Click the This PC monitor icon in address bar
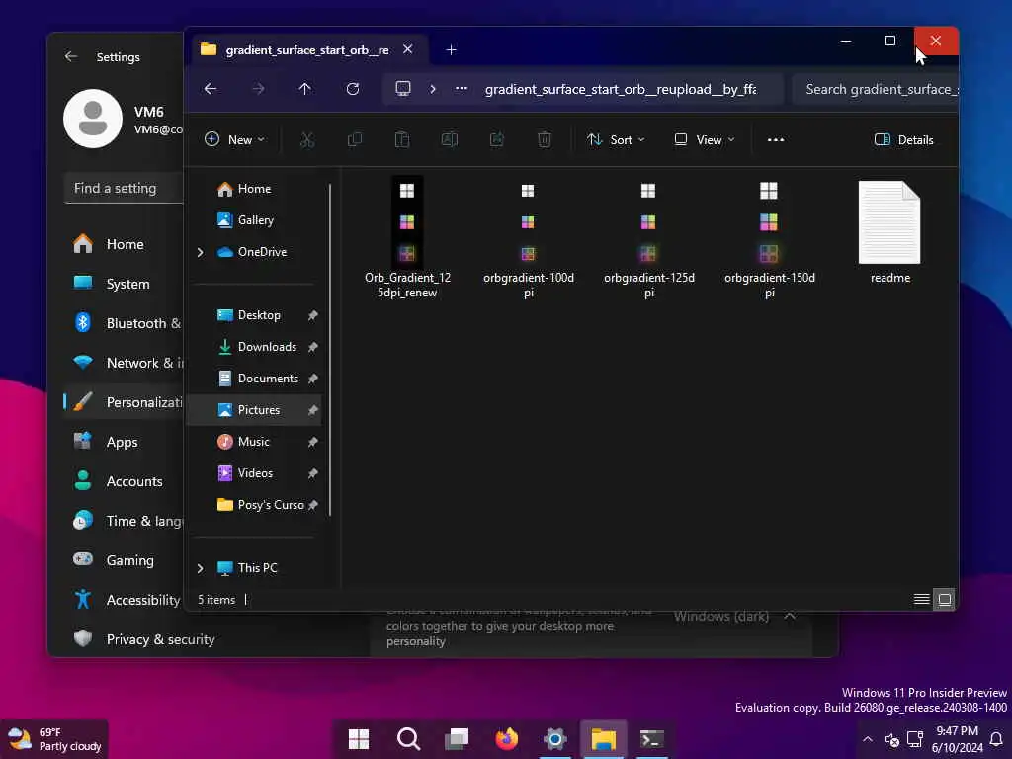1012x759 pixels. (x=403, y=88)
